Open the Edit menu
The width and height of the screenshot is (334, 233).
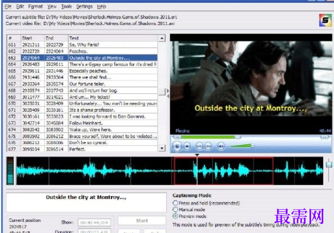[x=20, y=6]
